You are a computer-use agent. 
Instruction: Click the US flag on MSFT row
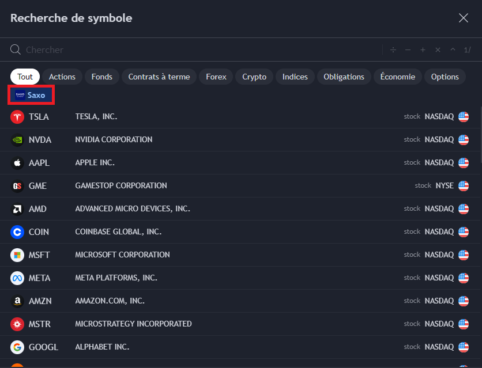[x=463, y=255]
